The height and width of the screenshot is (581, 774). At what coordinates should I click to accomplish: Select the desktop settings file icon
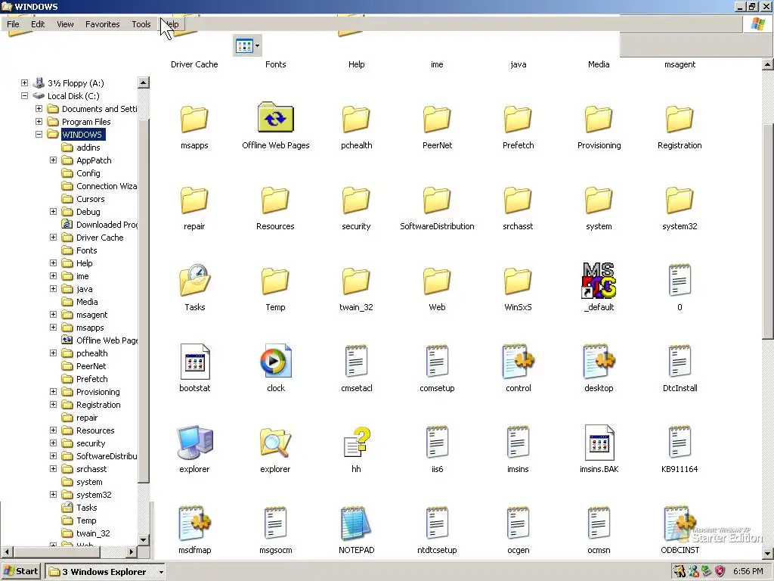click(599, 361)
